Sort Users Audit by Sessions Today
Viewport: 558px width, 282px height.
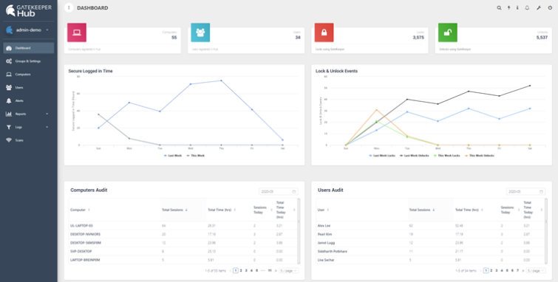[510, 210]
